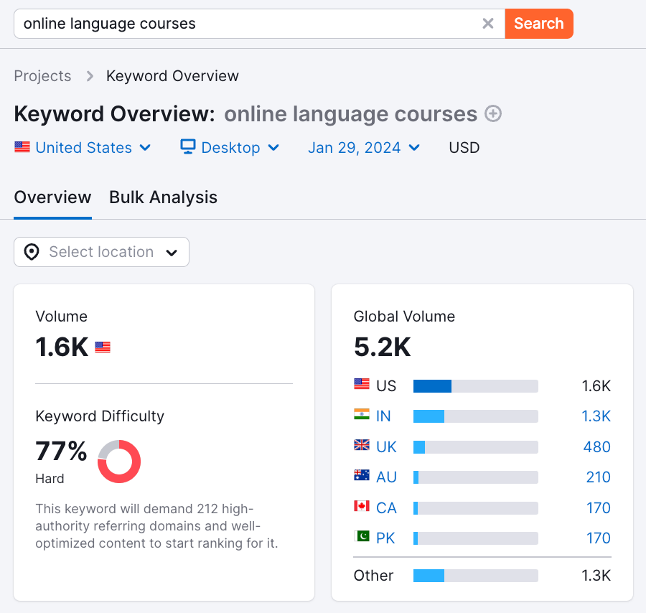
Task: Open the UK country link
Action: (x=386, y=446)
